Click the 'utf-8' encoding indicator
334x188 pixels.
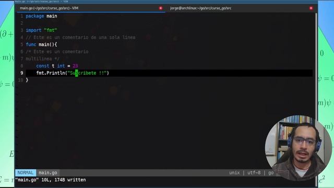point(254,173)
